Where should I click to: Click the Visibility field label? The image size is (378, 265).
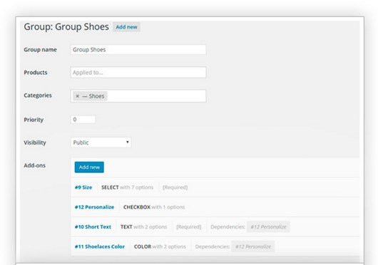click(35, 142)
